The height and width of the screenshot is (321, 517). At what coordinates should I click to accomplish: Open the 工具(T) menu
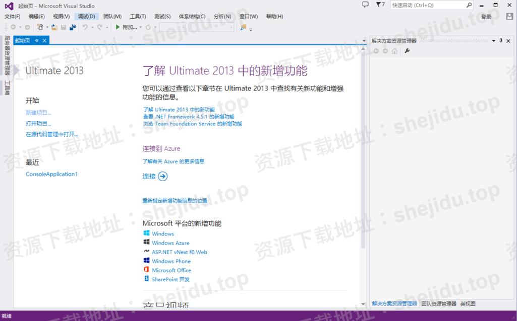[x=138, y=17]
